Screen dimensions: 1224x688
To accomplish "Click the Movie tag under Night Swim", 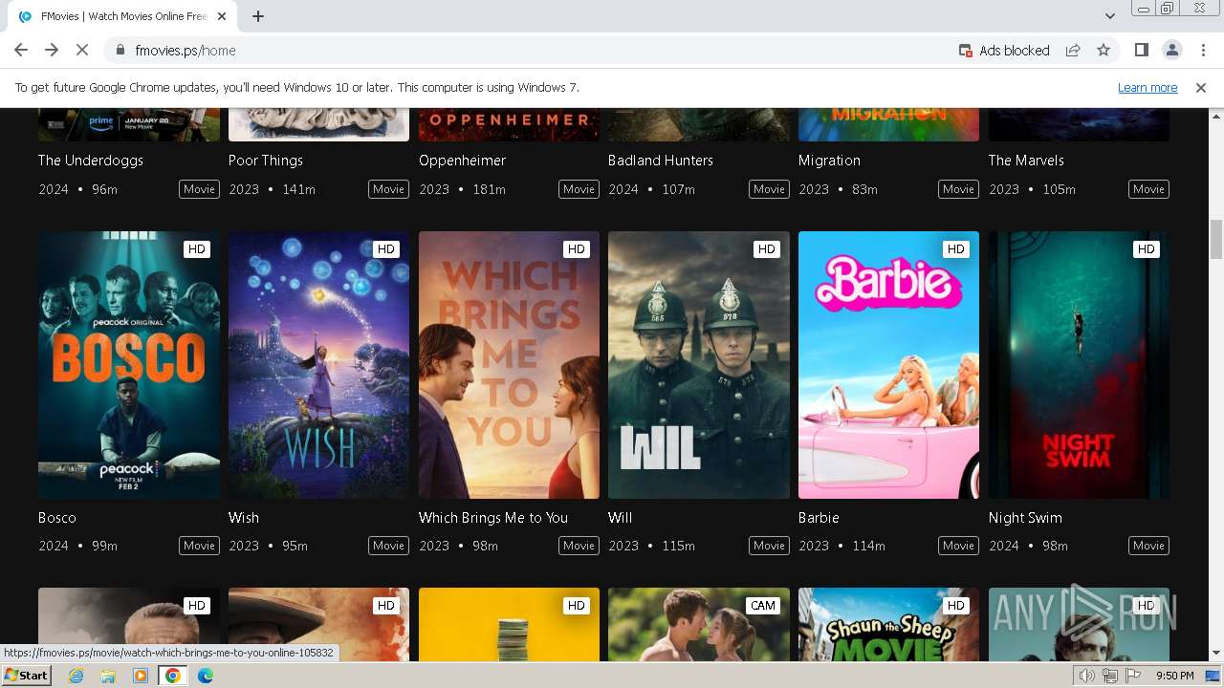I will coord(1148,546).
